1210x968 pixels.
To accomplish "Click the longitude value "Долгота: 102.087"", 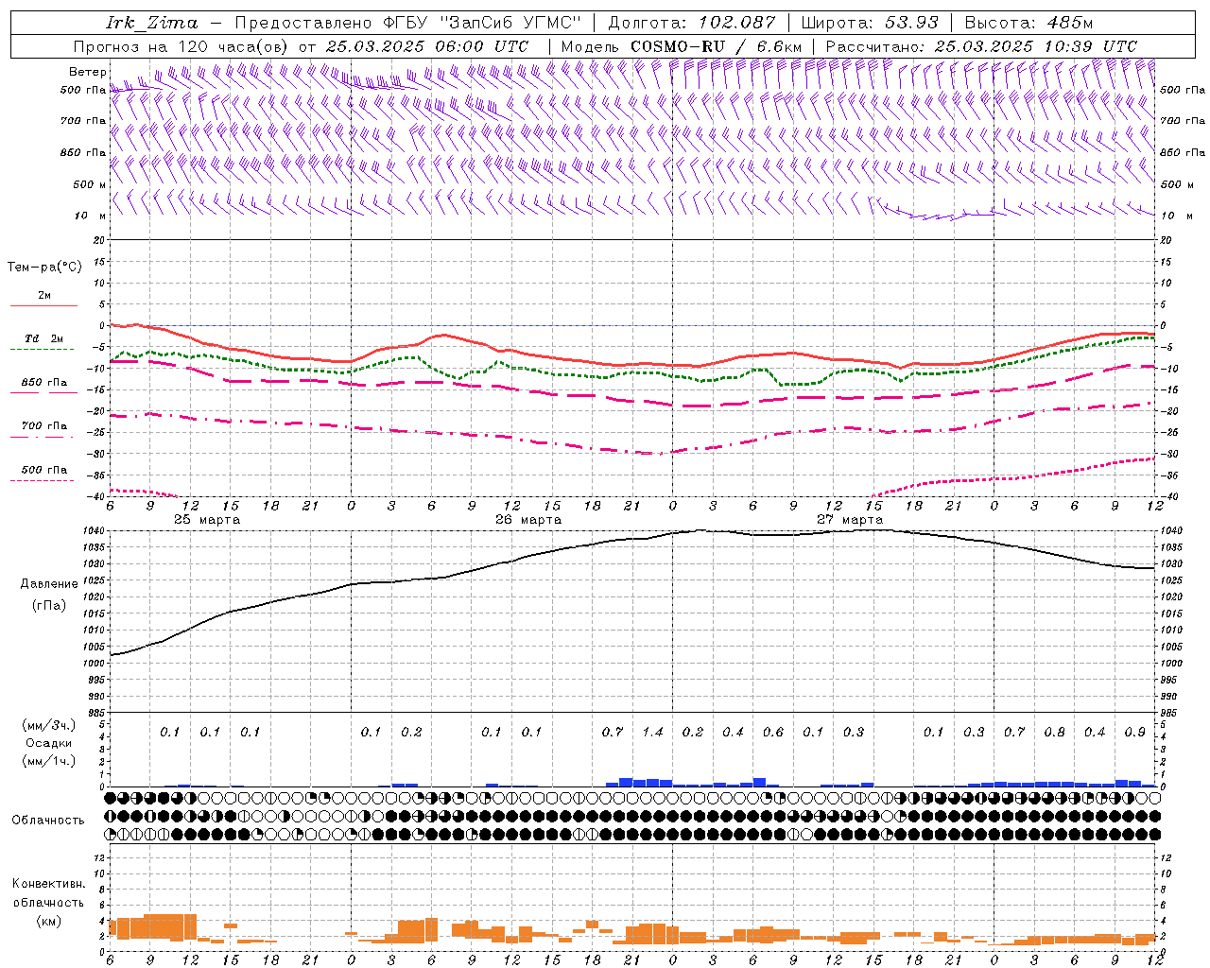I will tap(691, 23).
